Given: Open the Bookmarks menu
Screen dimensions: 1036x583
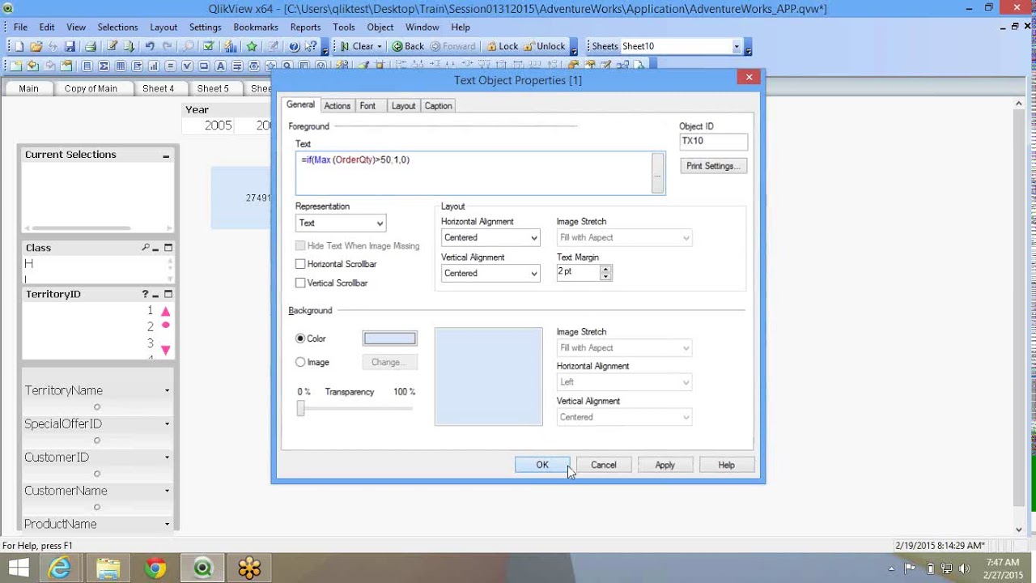Looking at the screenshot, I should 256,27.
